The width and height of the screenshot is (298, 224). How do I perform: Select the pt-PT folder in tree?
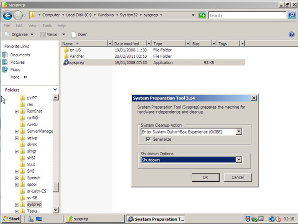point(32,98)
